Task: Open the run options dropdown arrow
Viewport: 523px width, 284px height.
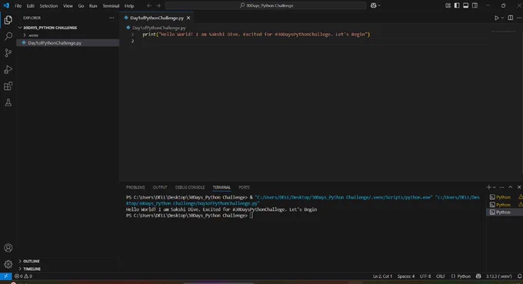Action: coord(502,18)
